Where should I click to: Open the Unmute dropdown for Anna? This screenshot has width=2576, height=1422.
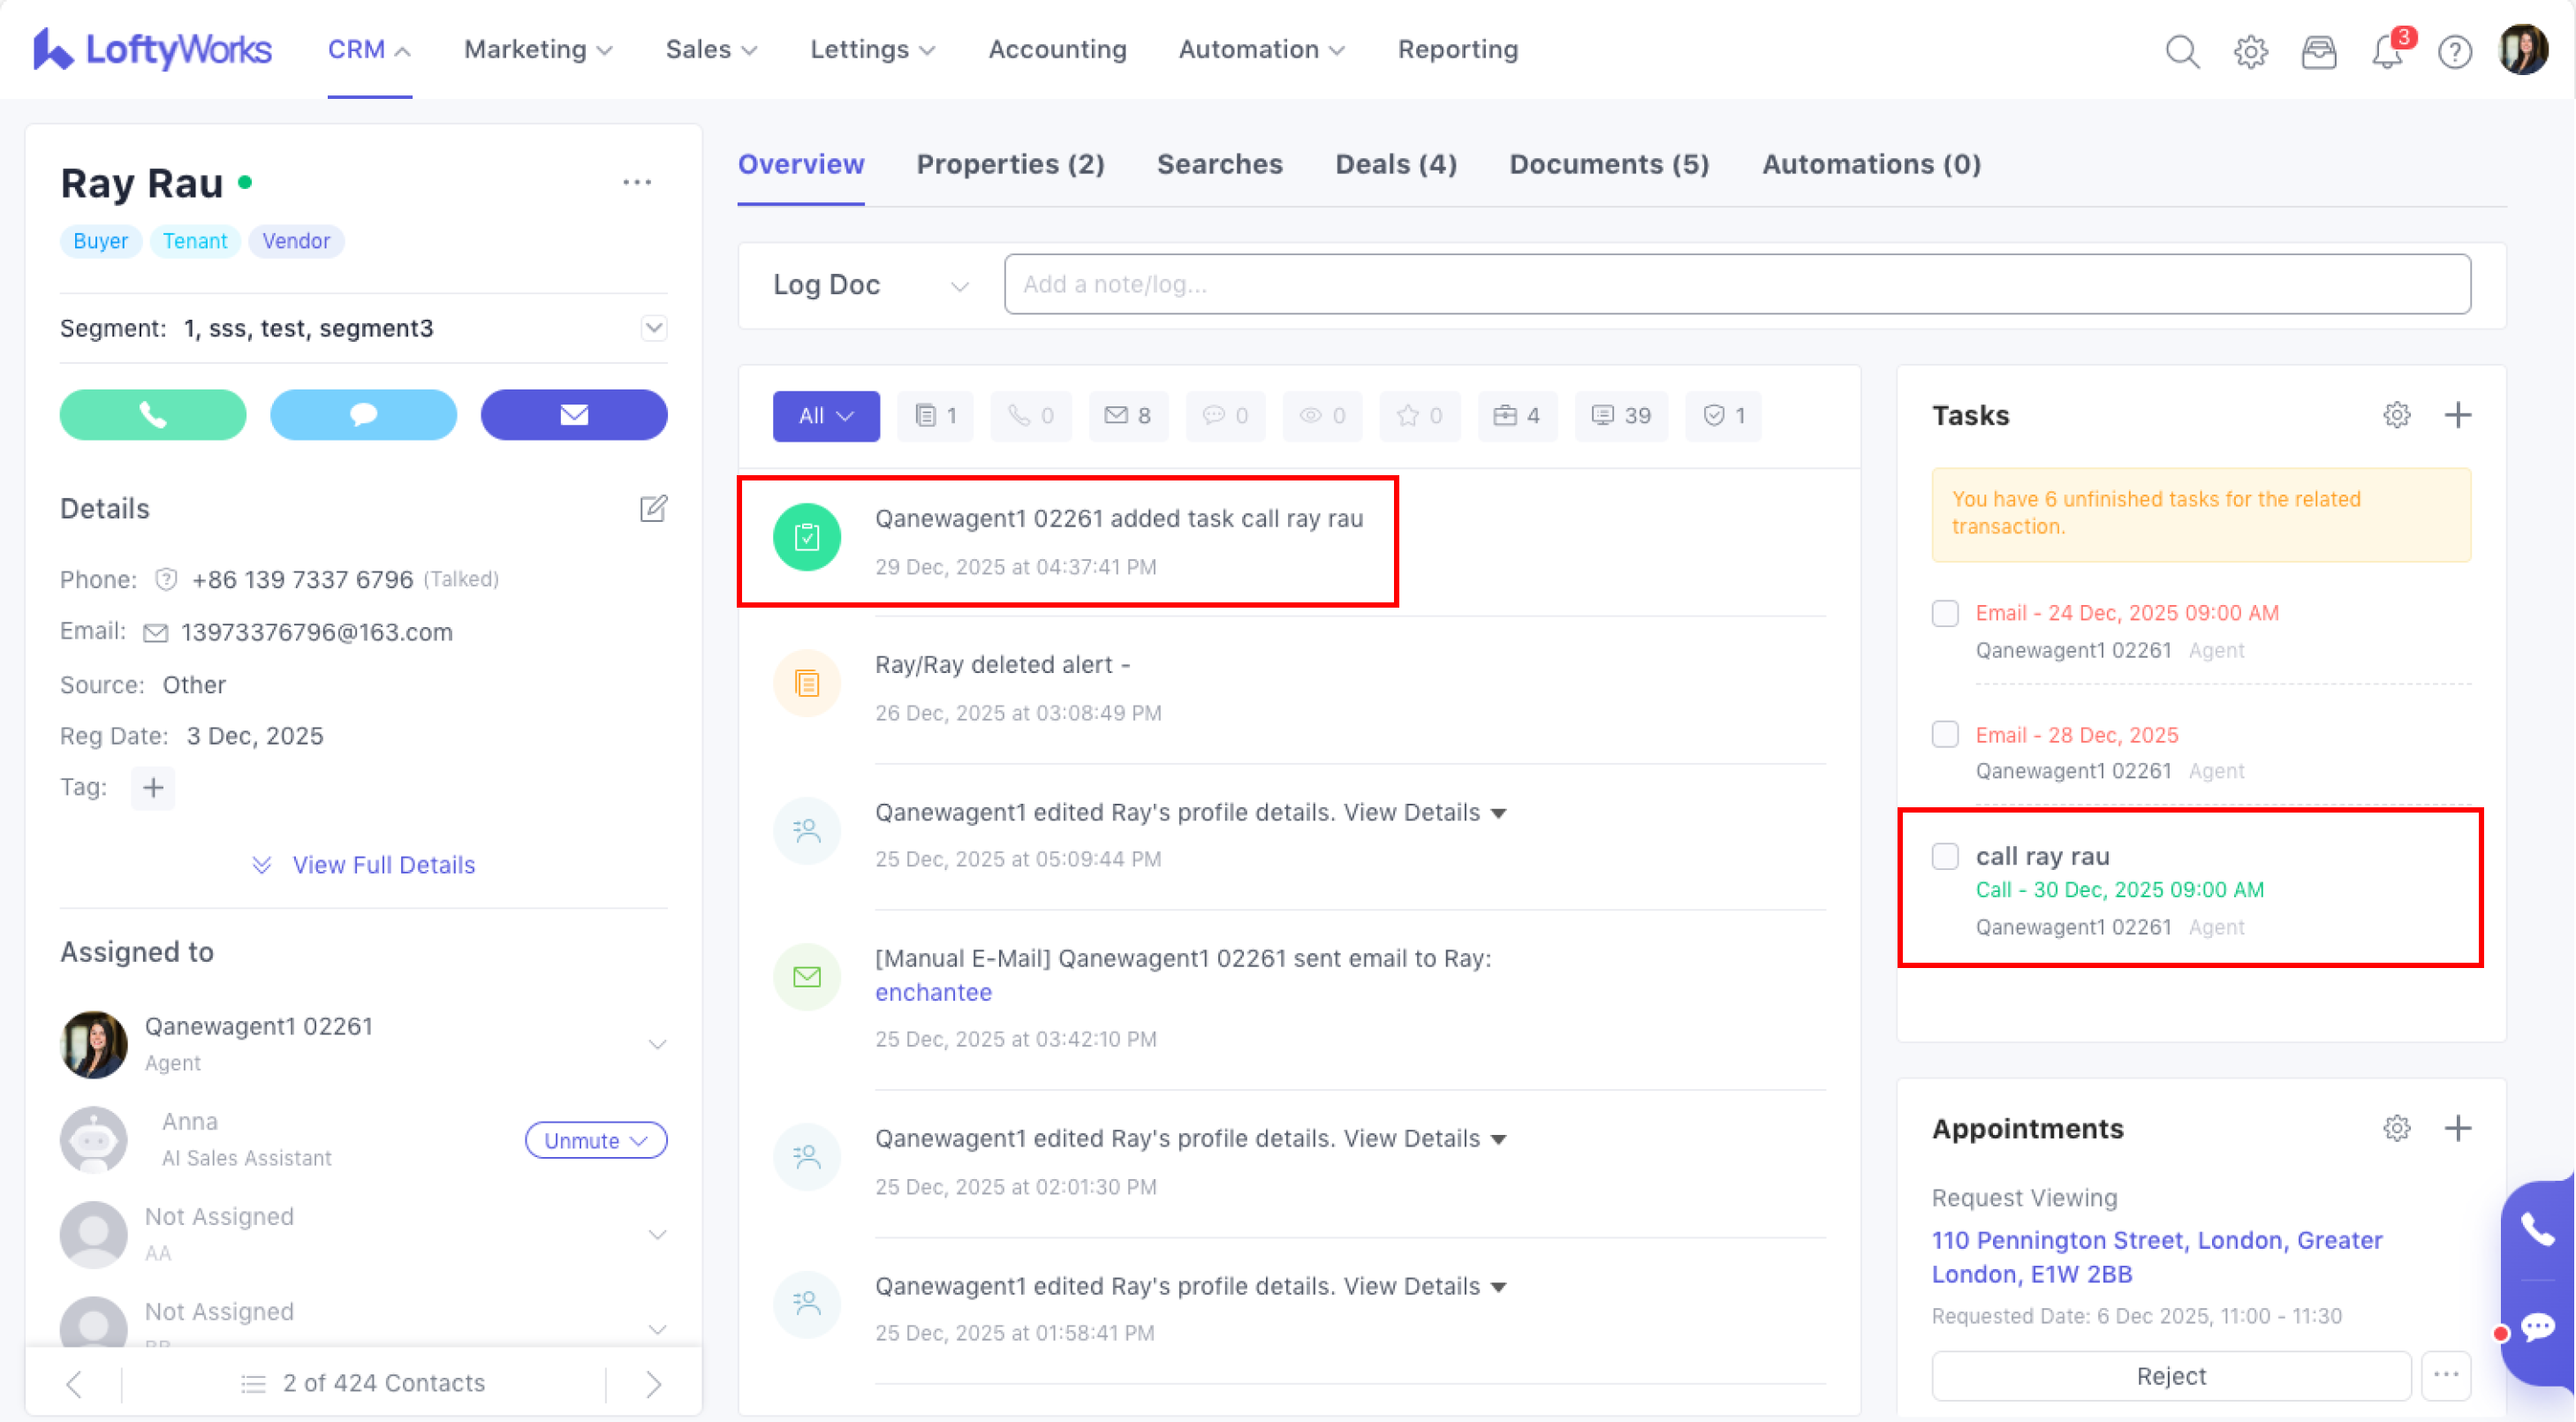(595, 1140)
